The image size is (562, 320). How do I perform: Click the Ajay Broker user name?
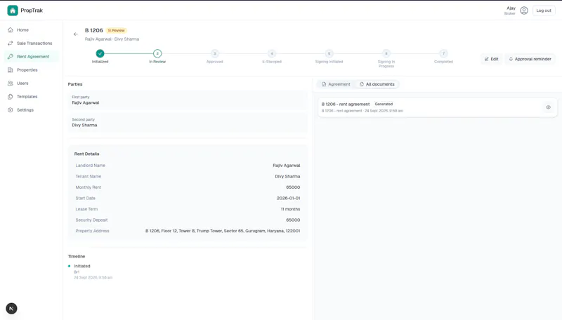(510, 11)
